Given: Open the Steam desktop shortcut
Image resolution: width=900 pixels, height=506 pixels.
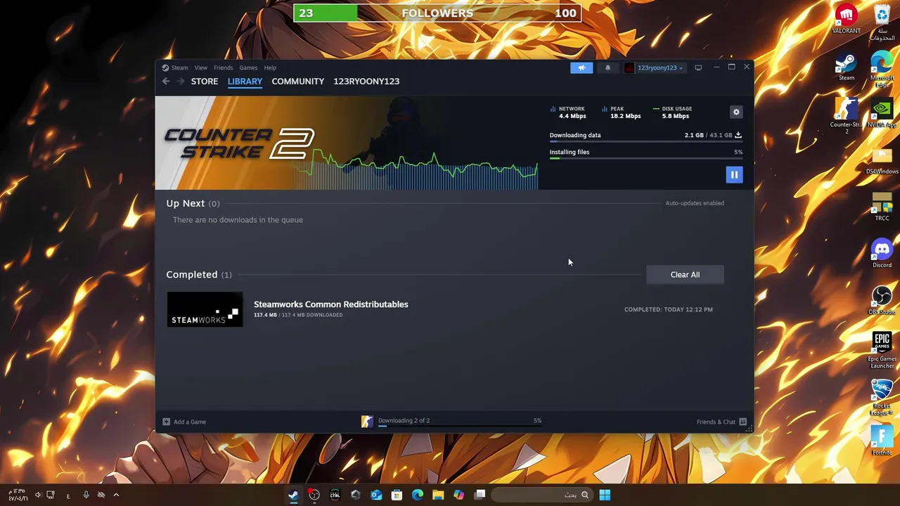Looking at the screenshot, I should [847, 67].
